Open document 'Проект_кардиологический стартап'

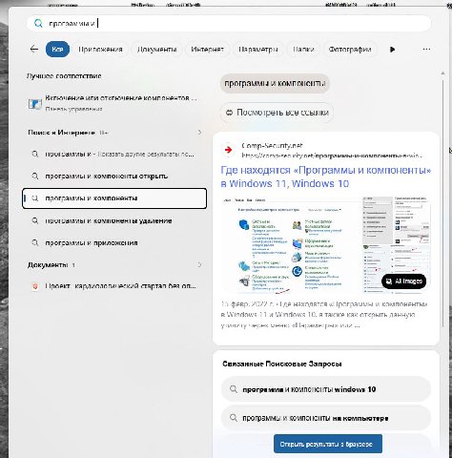[114, 286]
